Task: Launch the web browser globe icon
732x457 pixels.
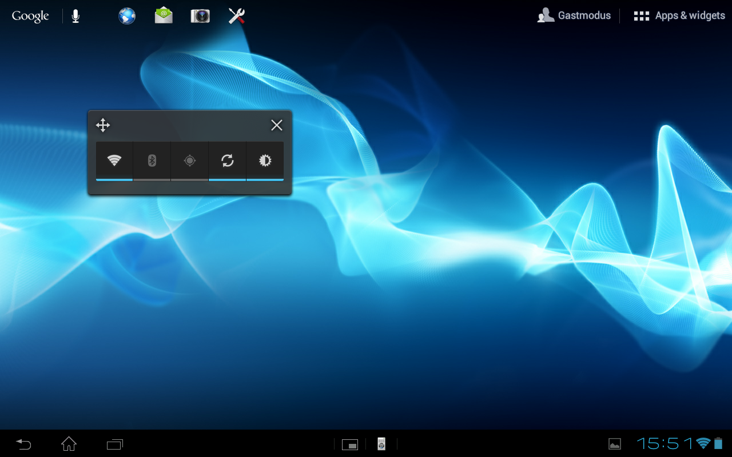Action: pos(127,16)
